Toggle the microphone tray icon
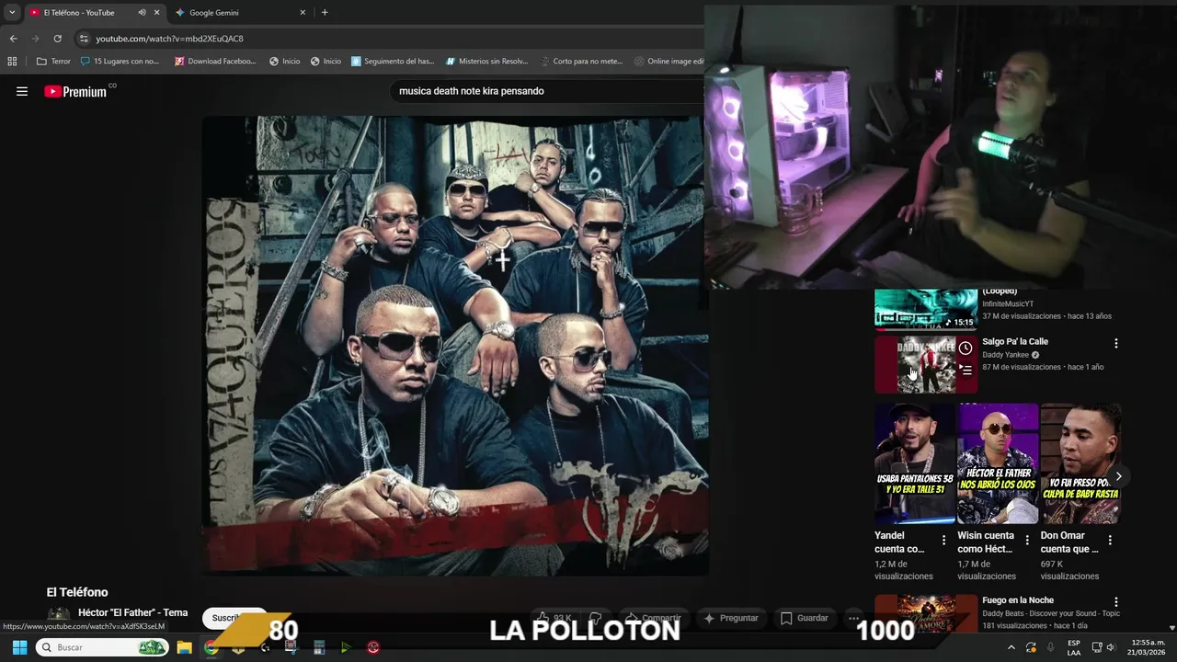The height and width of the screenshot is (662, 1177). 1050,647
